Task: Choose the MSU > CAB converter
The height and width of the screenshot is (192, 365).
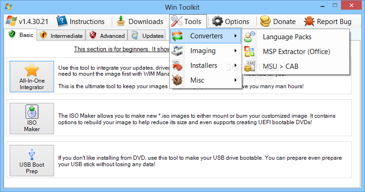Action: (296, 66)
